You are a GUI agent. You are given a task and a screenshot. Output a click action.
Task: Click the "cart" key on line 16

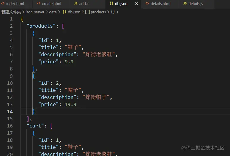tap(35, 126)
